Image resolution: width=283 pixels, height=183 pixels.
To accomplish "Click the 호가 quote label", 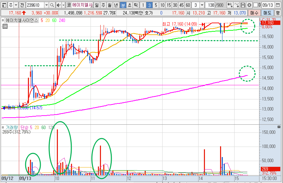I will [x=149, y=13].
